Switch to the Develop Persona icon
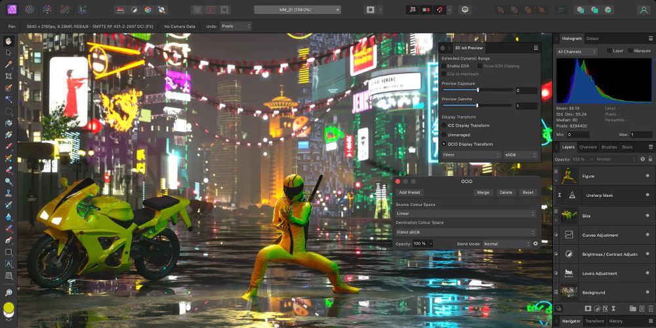The image size is (656, 328). click(x=47, y=9)
